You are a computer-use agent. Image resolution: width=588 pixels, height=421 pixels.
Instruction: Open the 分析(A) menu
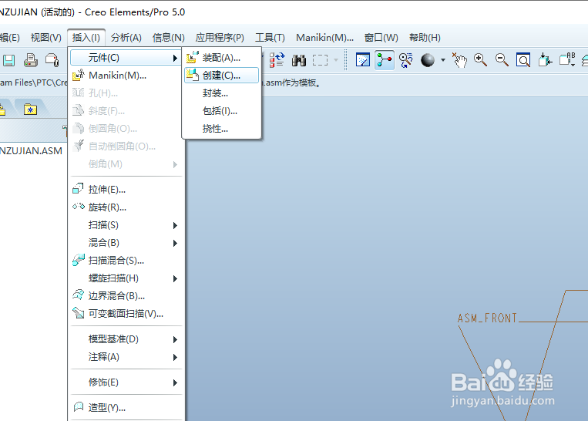pyautogui.click(x=126, y=38)
